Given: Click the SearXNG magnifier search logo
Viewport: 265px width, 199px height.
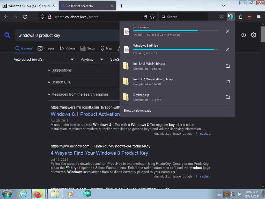Looking at the screenshot, I should coord(7,35).
